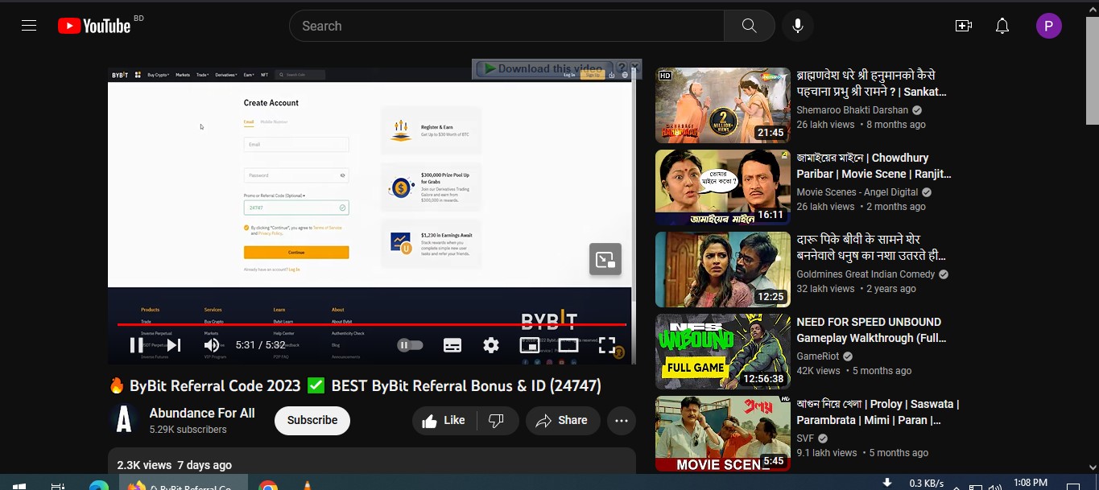Open the Need for Speed Unbound thumbnail

[x=723, y=352]
